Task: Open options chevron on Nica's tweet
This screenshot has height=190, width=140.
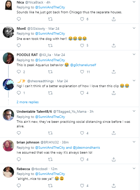Action: click(x=134, y=2)
